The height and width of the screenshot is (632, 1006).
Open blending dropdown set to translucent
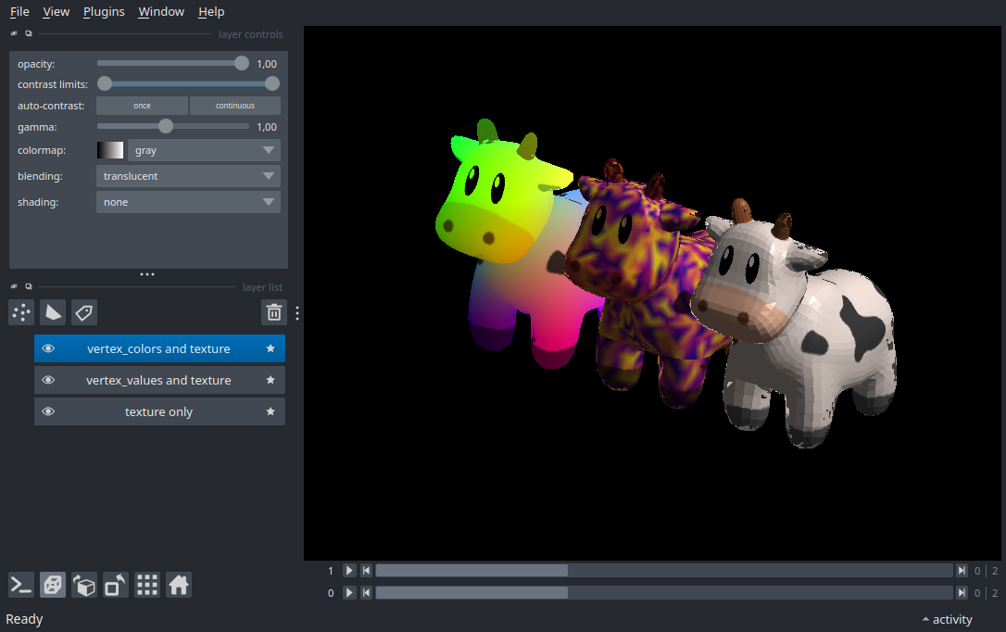[x=188, y=176]
